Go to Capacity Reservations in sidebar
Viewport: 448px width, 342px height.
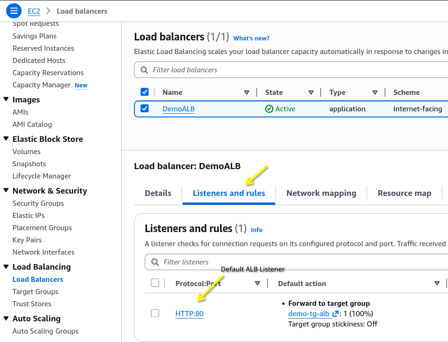pyautogui.click(x=48, y=73)
